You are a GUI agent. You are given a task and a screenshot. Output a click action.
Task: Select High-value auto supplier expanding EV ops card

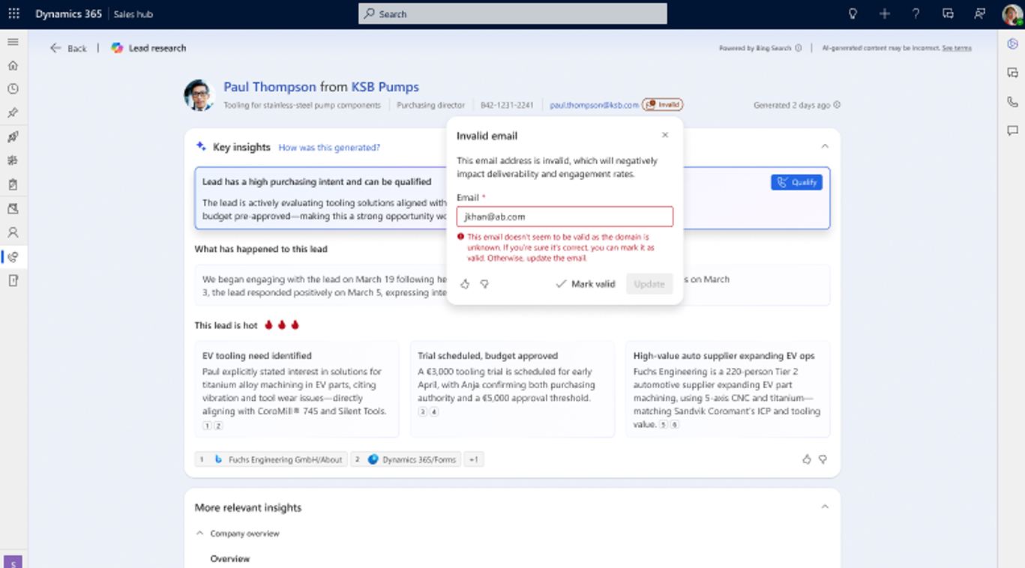pyautogui.click(x=727, y=389)
